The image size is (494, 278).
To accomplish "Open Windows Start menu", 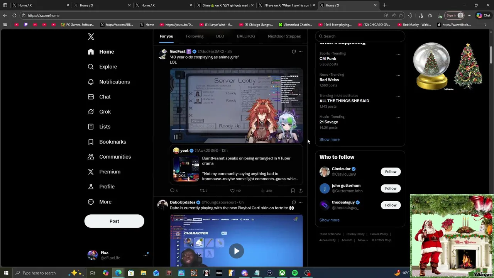I will [x=6, y=273].
